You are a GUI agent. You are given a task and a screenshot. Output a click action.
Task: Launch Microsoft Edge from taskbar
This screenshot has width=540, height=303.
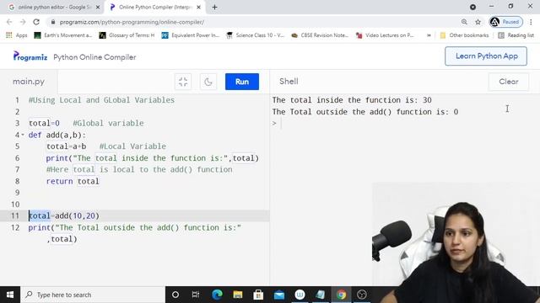coord(217,295)
